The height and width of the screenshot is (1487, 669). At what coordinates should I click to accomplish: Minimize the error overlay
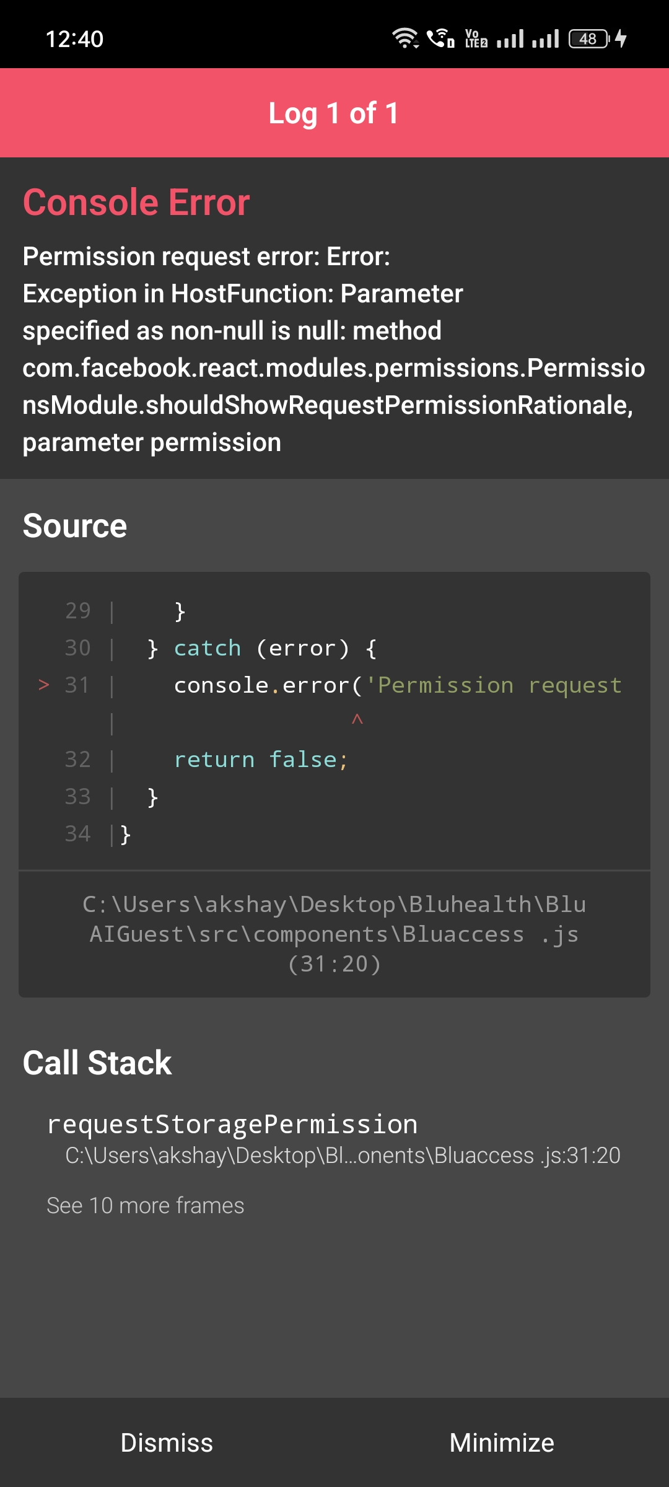pos(502,1442)
